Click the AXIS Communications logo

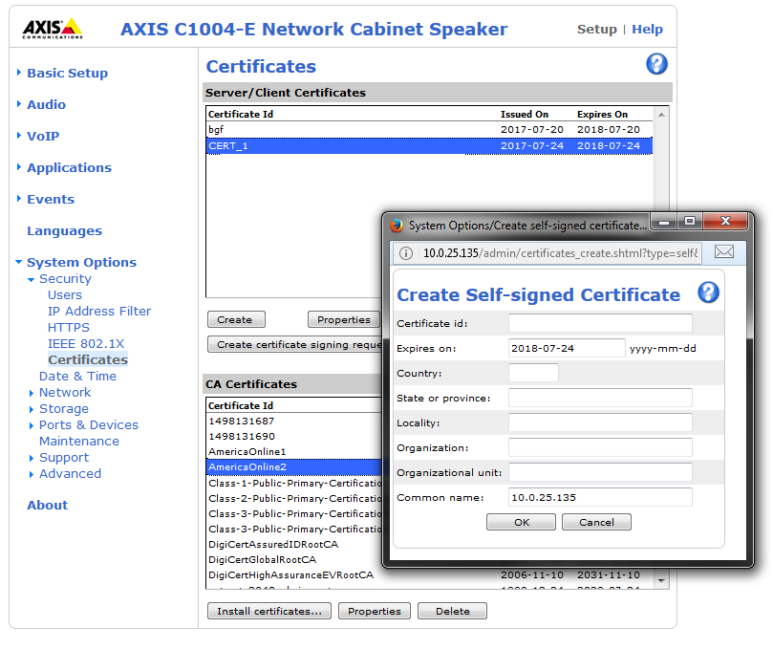pyautogui.click(x=53, y=29)
